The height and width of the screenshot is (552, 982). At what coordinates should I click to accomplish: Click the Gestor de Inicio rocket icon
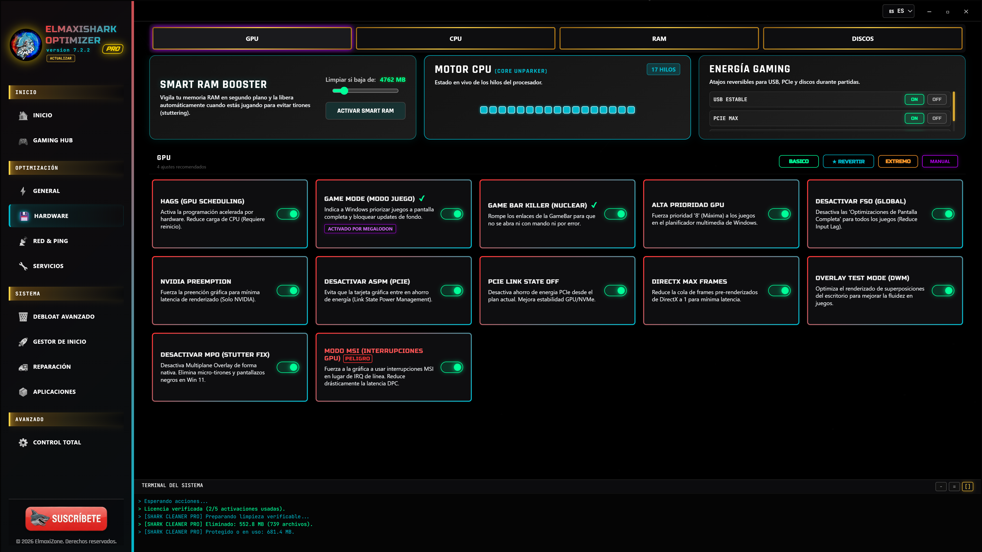pos(23,342)
